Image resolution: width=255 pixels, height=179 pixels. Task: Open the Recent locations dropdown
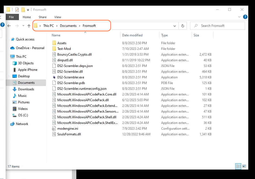(x=23, y=25)
